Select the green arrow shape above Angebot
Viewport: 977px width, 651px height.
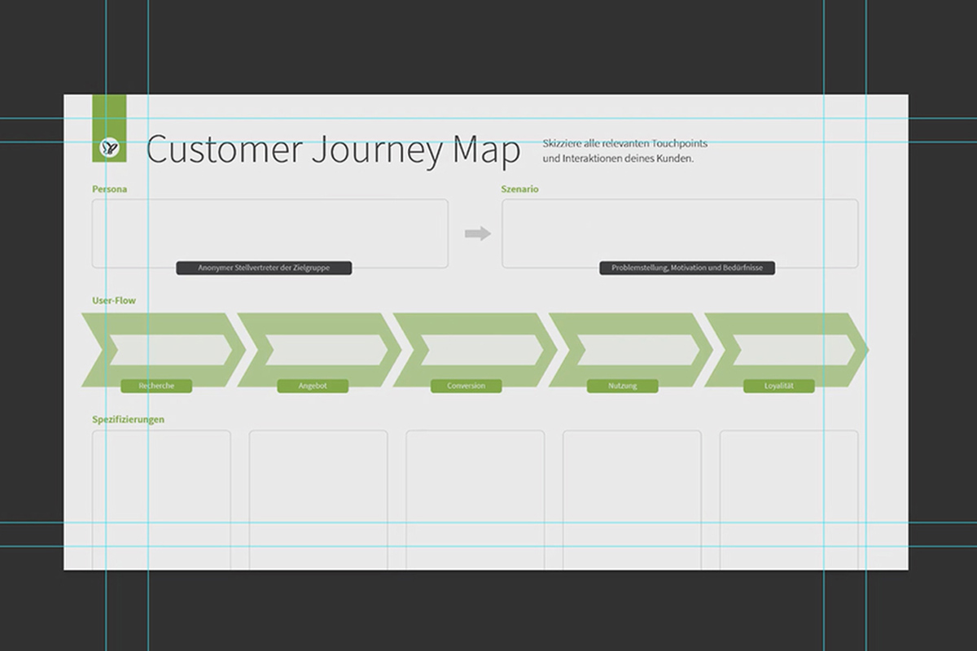pyautogui.click(x=319, y=350)
